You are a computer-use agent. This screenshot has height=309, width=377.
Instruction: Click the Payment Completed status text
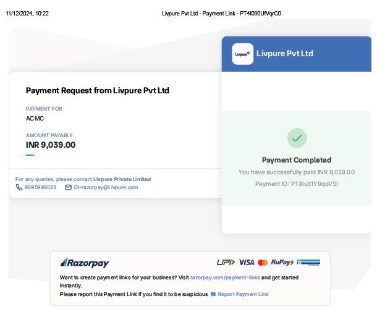point(297,160)
